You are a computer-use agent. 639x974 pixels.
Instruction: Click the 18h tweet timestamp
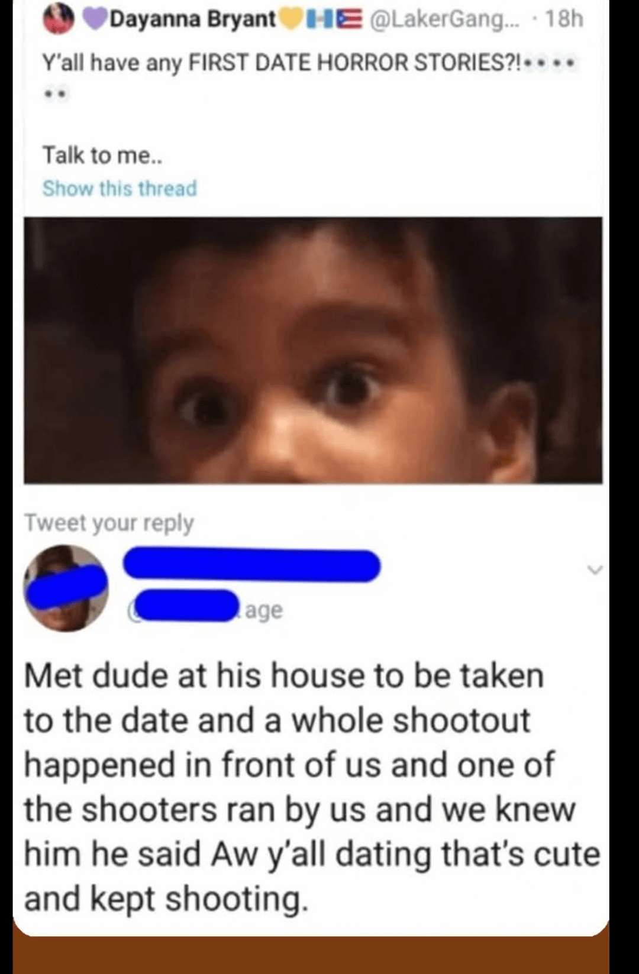[x=564, y=20]
